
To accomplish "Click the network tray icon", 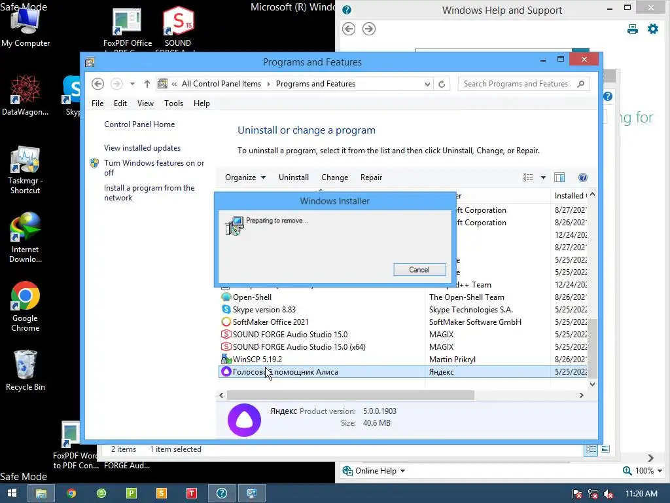I will [593, 494].
